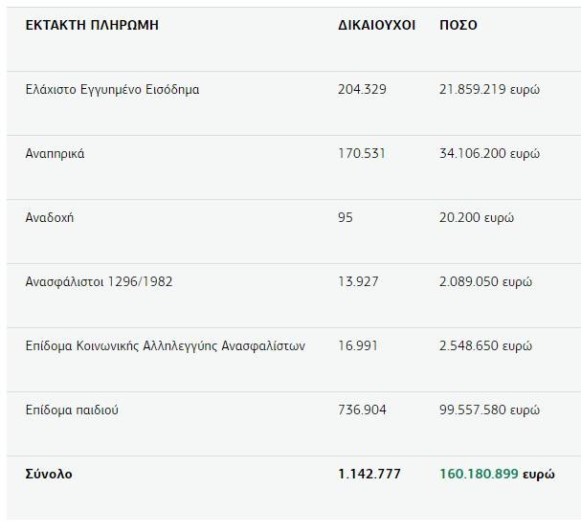Select the 170.531 beneficiaries value

pyautogui.click(x=362, y=154)
